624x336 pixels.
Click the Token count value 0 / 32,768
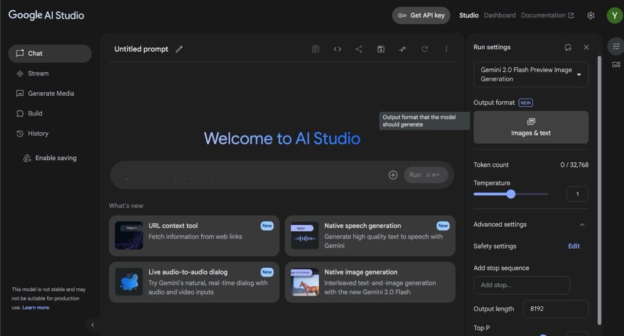pyautogui.click(x=574, y=165)
